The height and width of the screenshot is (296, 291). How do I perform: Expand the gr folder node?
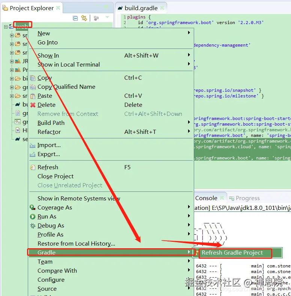[x=12, y=87]
